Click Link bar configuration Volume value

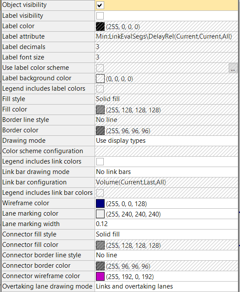pos(166,182)
